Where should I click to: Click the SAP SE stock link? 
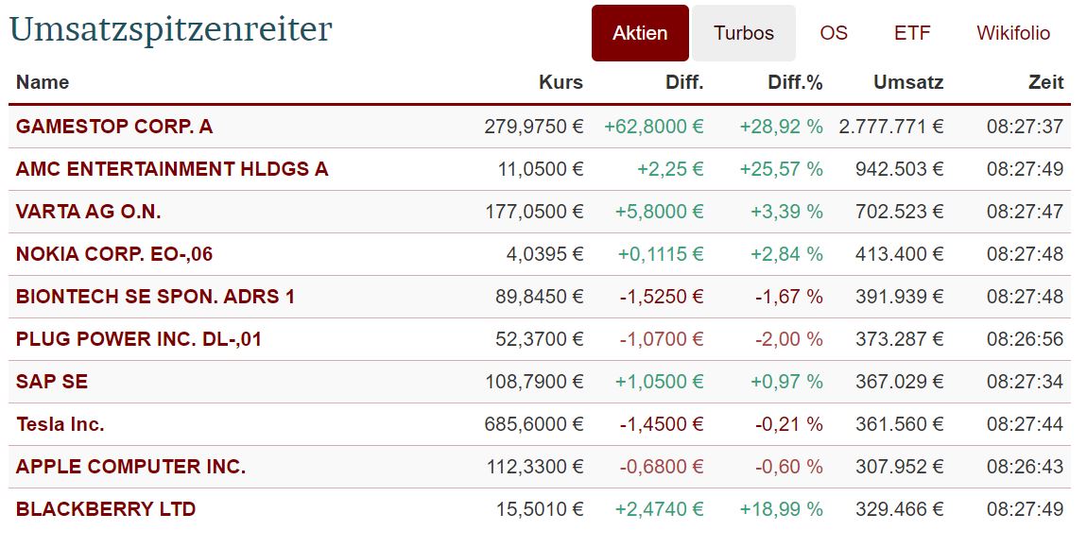(x=52, y=382)
